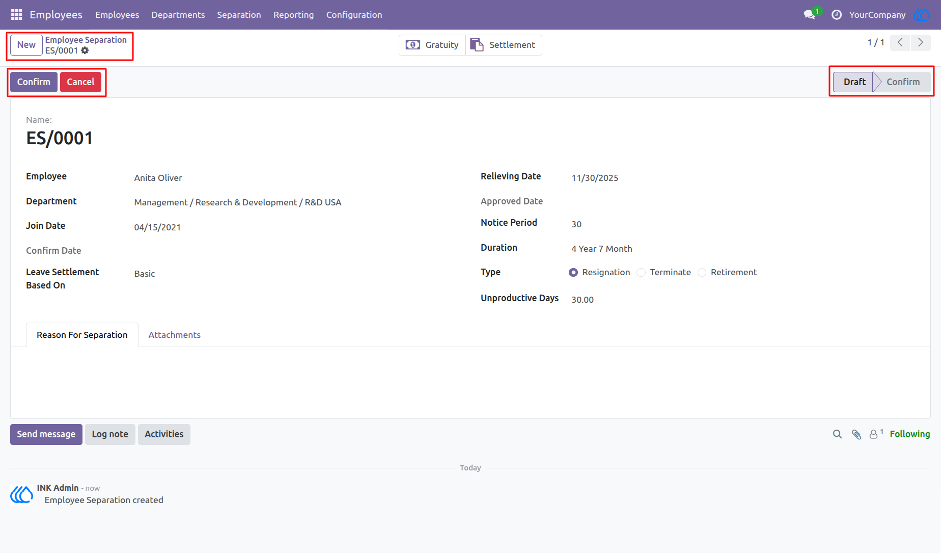Select the Terminate radio option
This screenshot has width=941, height=554.
[641, 273]
